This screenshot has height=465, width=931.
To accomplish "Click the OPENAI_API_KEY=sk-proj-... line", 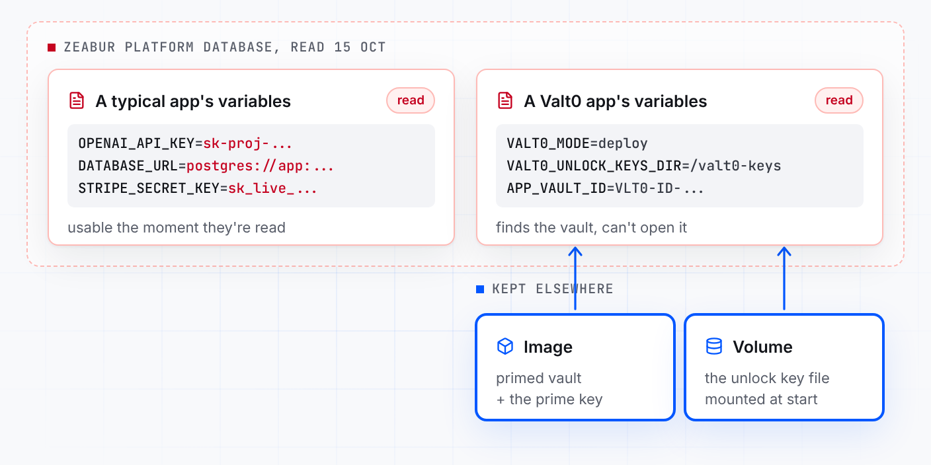I will (x=185, y=143).
